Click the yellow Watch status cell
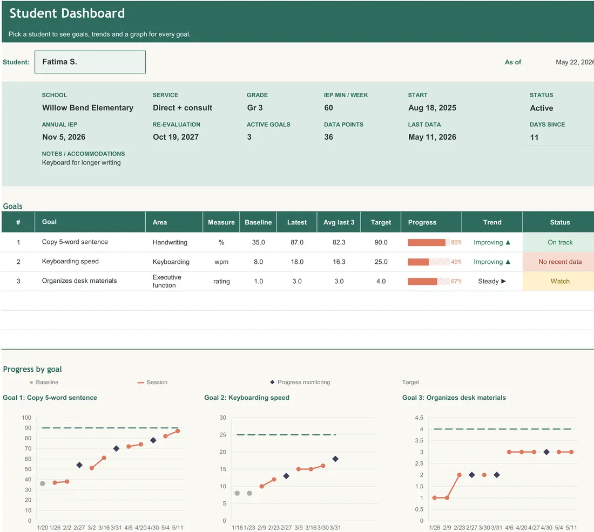 click(559, 281)
